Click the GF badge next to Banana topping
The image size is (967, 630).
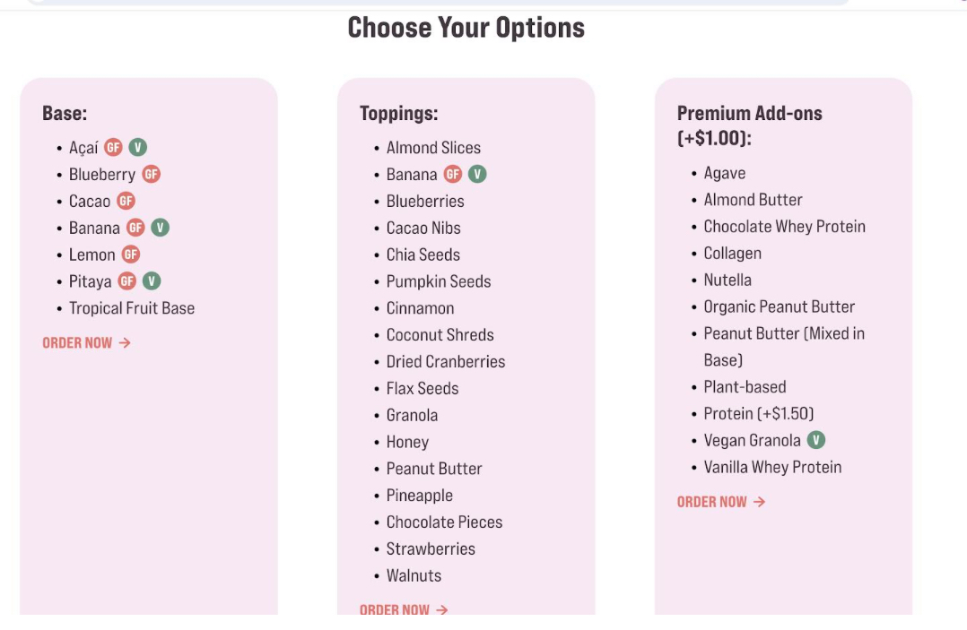pyautogui.click(x=453, y=175)
